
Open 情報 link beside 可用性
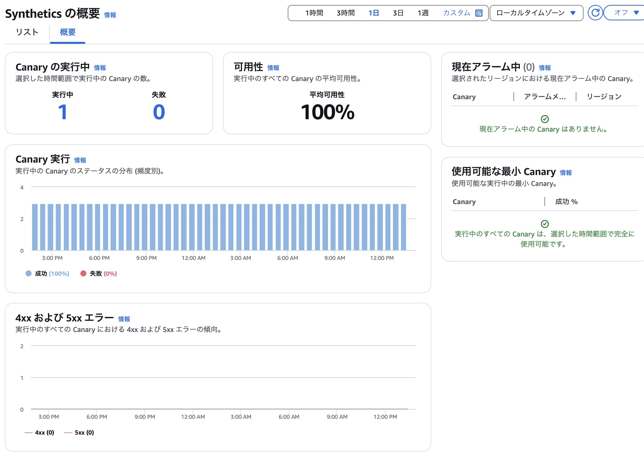[273, 68]
